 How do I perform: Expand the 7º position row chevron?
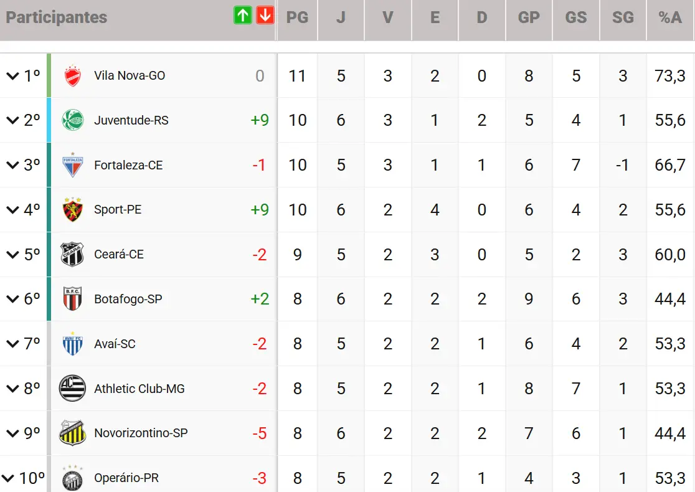click(12, 344)
